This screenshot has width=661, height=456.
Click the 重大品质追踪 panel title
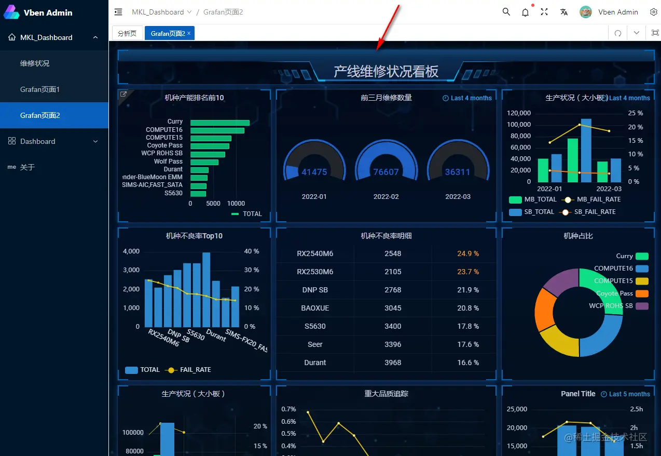click(x=386, y=394)
